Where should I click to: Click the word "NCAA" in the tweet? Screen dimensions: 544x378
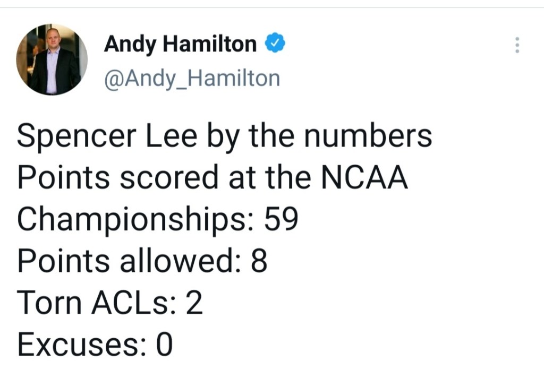coord(365,178)
